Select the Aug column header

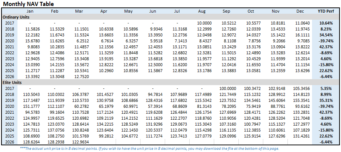(202, 12)
